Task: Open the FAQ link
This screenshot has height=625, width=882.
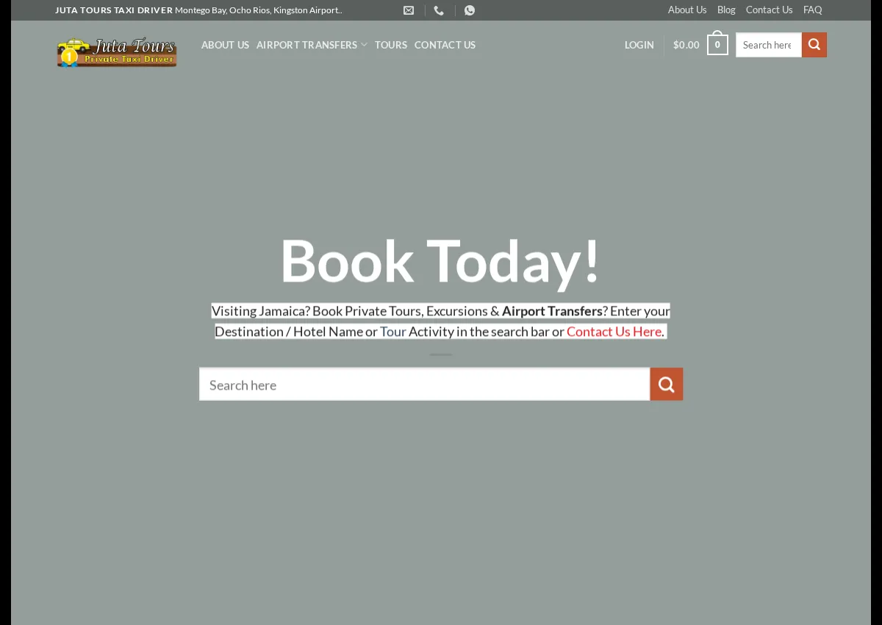Action: click(812, 10)
